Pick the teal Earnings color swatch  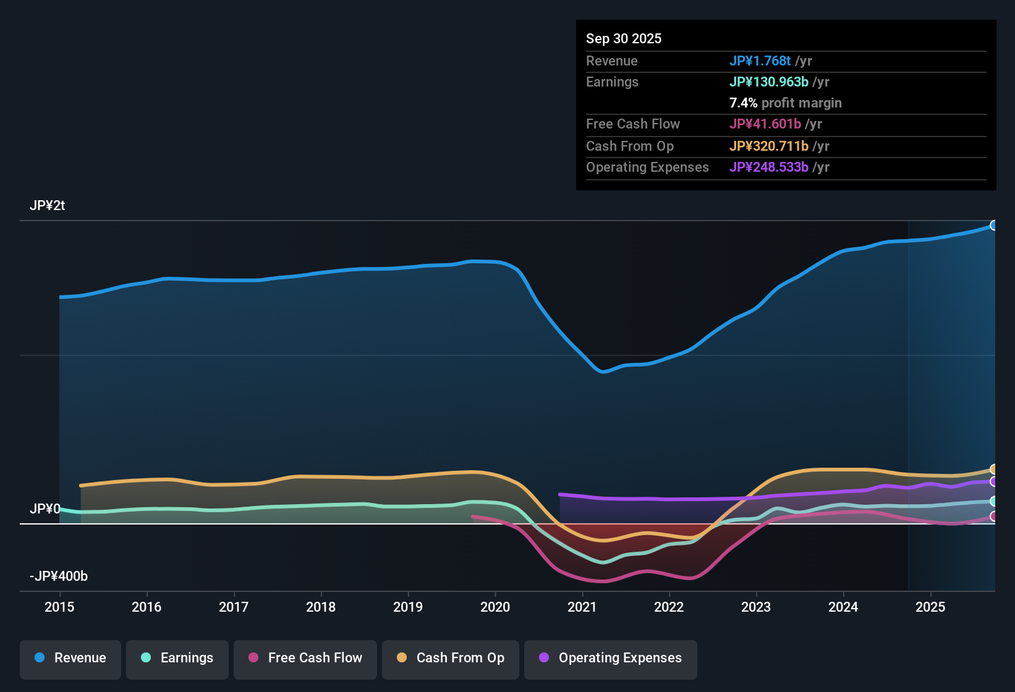[146, 658]
